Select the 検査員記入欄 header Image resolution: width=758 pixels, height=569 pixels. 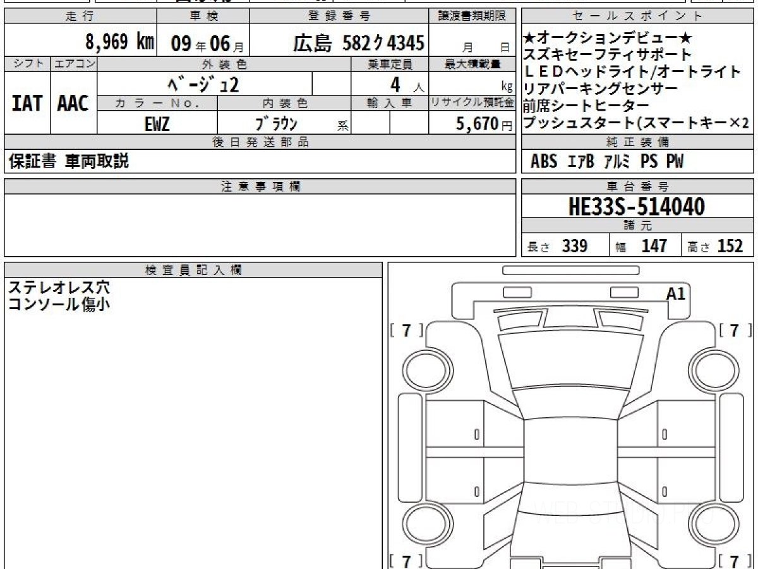[x=193, y=270]
